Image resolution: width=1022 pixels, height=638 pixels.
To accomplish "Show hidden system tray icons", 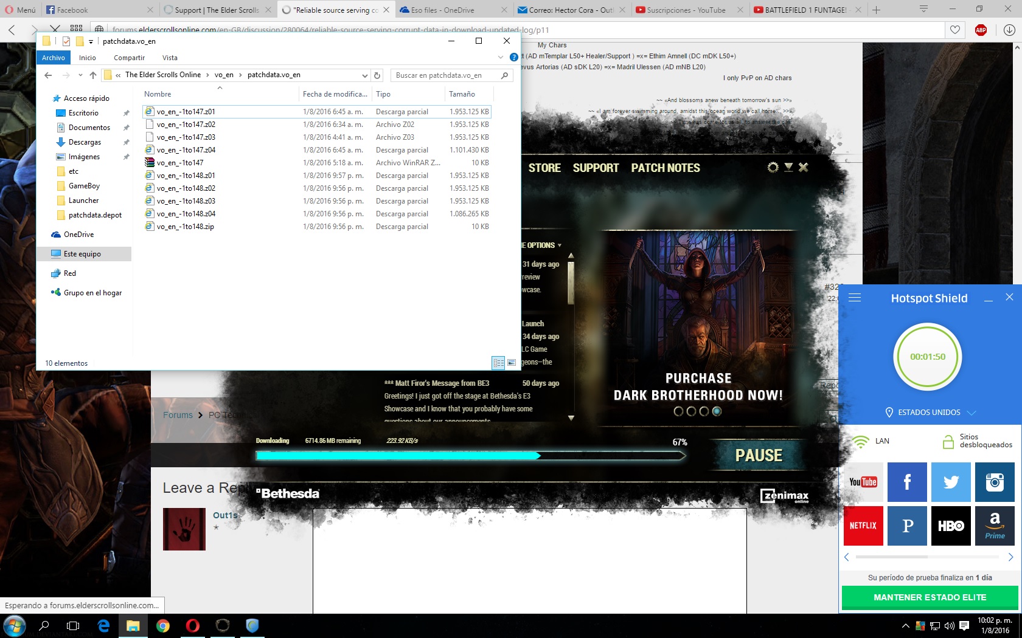I will click(905, 626).
